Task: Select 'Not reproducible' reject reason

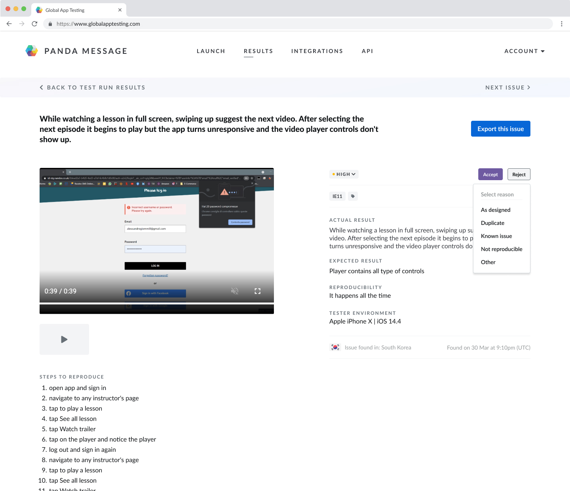Action: 502,249
